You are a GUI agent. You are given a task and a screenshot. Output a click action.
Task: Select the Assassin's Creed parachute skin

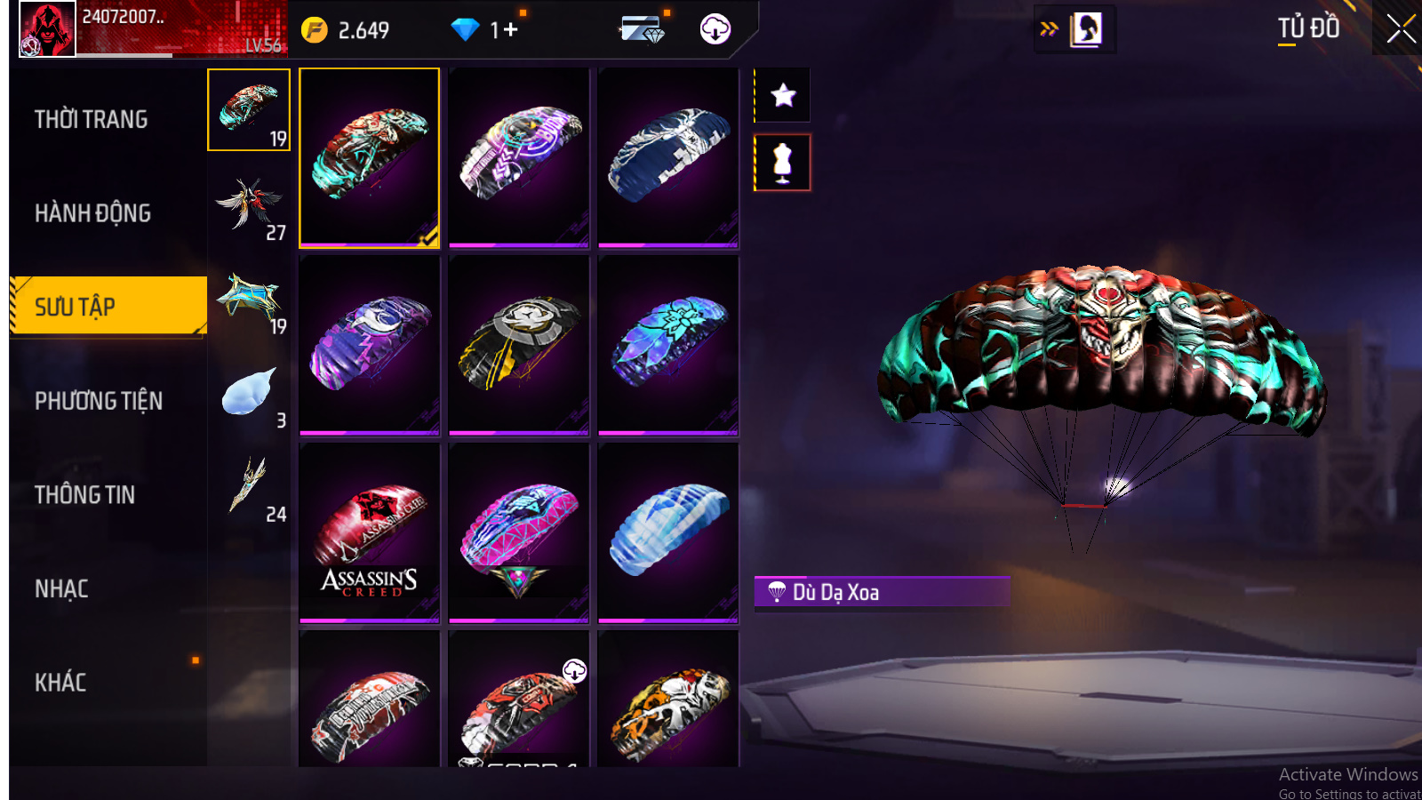(x=370, y=532)
